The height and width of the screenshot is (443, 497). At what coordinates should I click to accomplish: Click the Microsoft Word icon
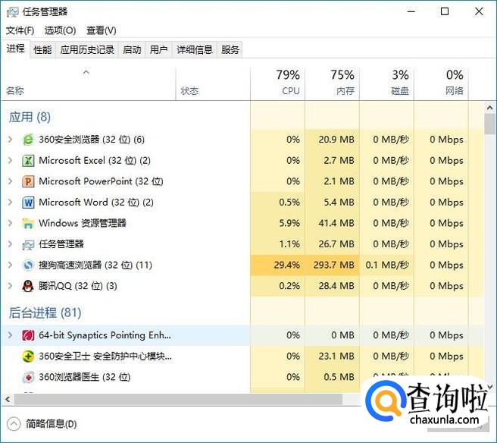tap(28, 202)
